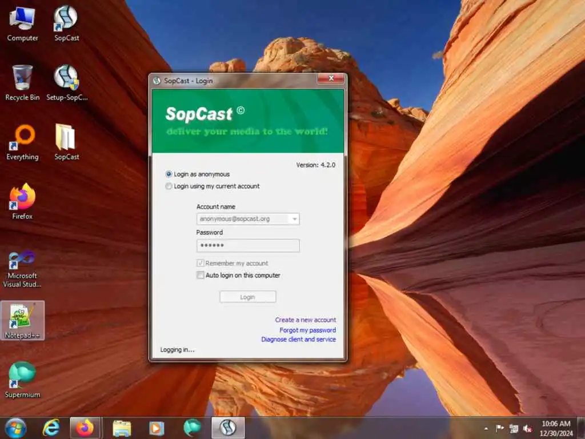Choose Login using my current account
585x439 pixels.
[x=213, y=186]
